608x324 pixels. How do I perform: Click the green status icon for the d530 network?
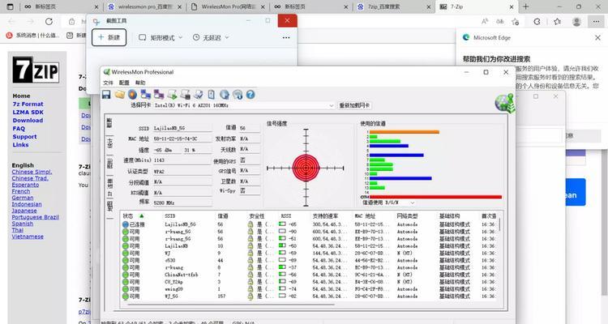pos(125,260)
